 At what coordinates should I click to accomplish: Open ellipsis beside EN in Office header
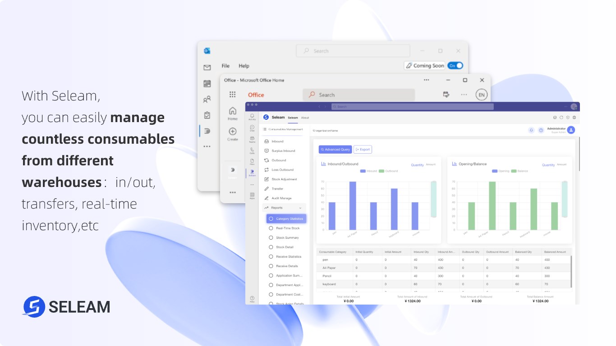coord(464,95)
